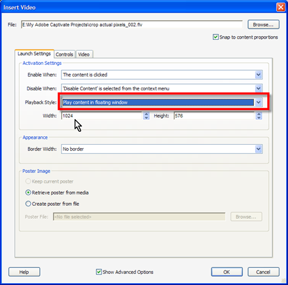Click the Cancel button
Image resolution: width=288 pixels, height=285 pixels.
[x=263, y=272]
